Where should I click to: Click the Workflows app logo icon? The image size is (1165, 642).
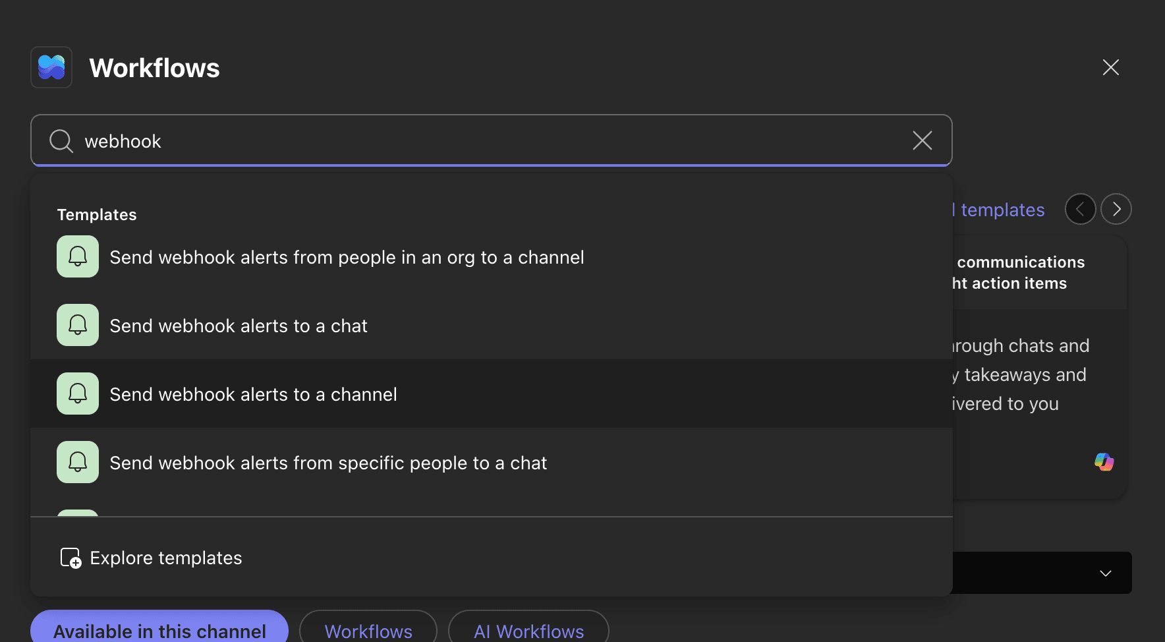tap(51, 67)
